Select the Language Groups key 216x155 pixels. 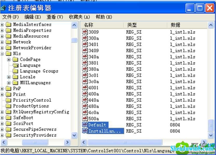pos(39,71)
